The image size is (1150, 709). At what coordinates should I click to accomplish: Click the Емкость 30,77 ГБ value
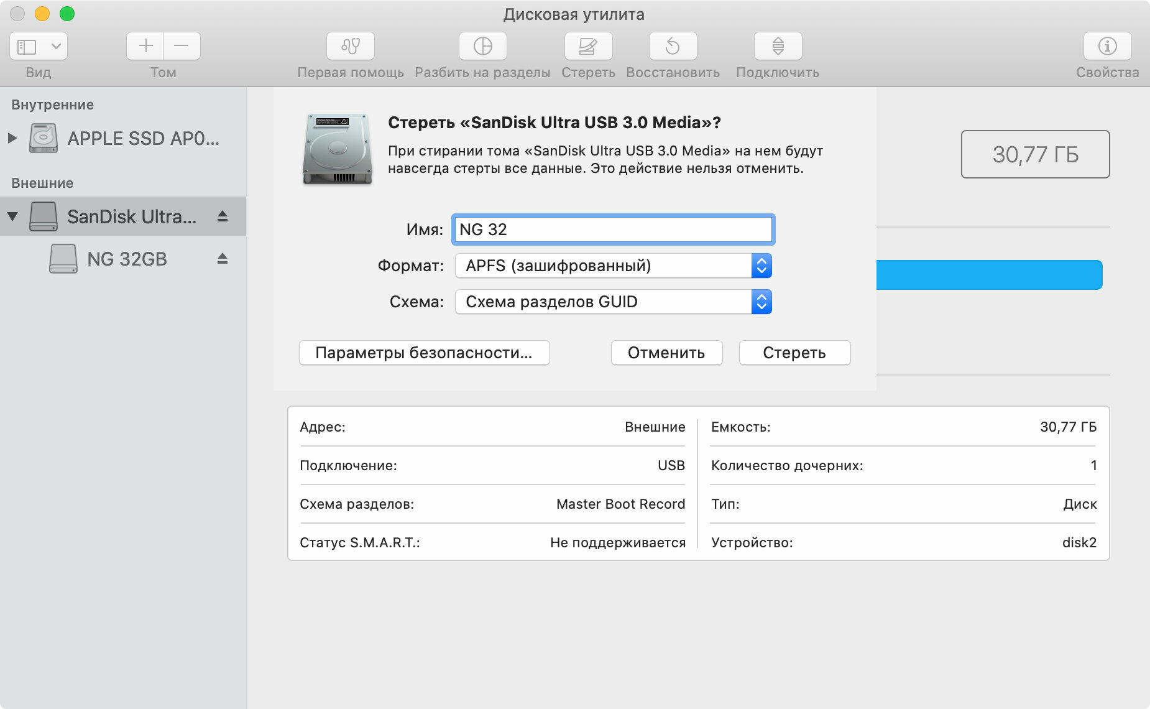[1068, 427]
